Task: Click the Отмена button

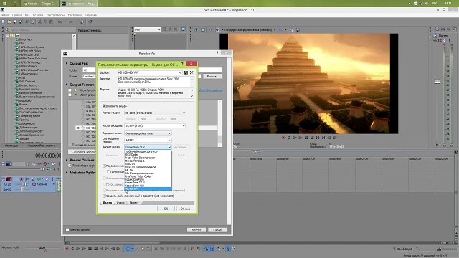Action: [185, 209]
